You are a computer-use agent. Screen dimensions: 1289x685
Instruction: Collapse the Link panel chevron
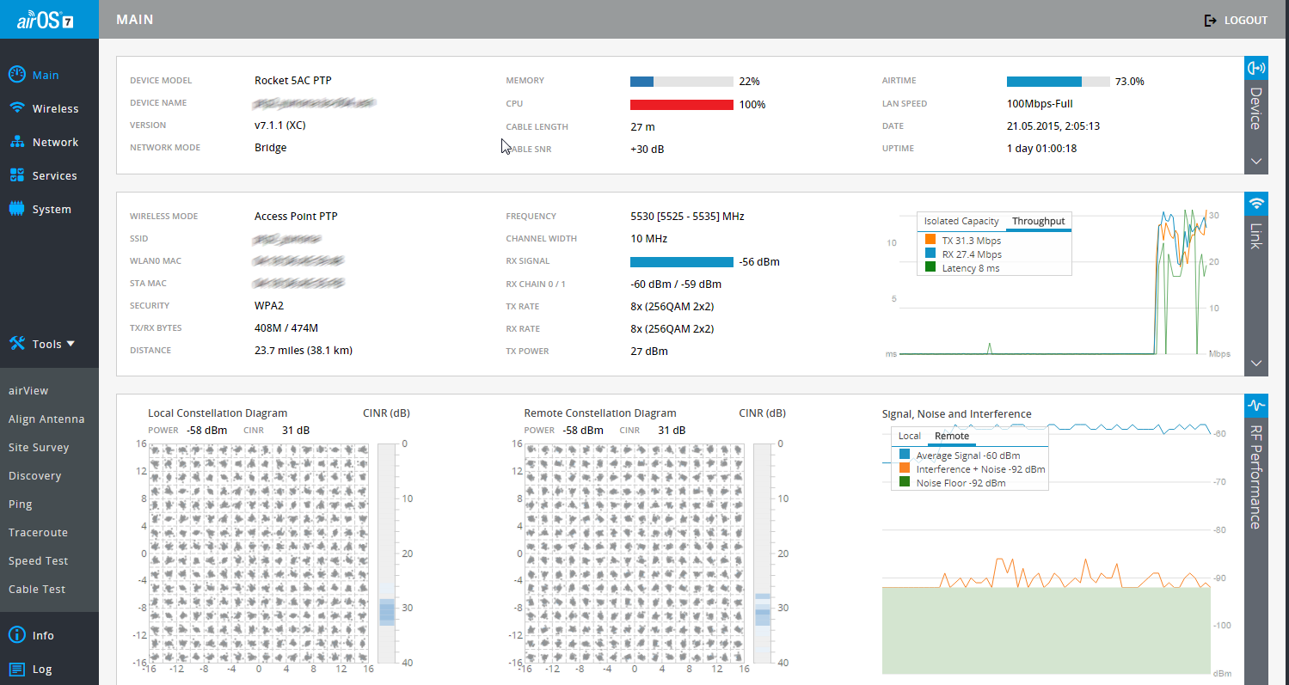1256,363
